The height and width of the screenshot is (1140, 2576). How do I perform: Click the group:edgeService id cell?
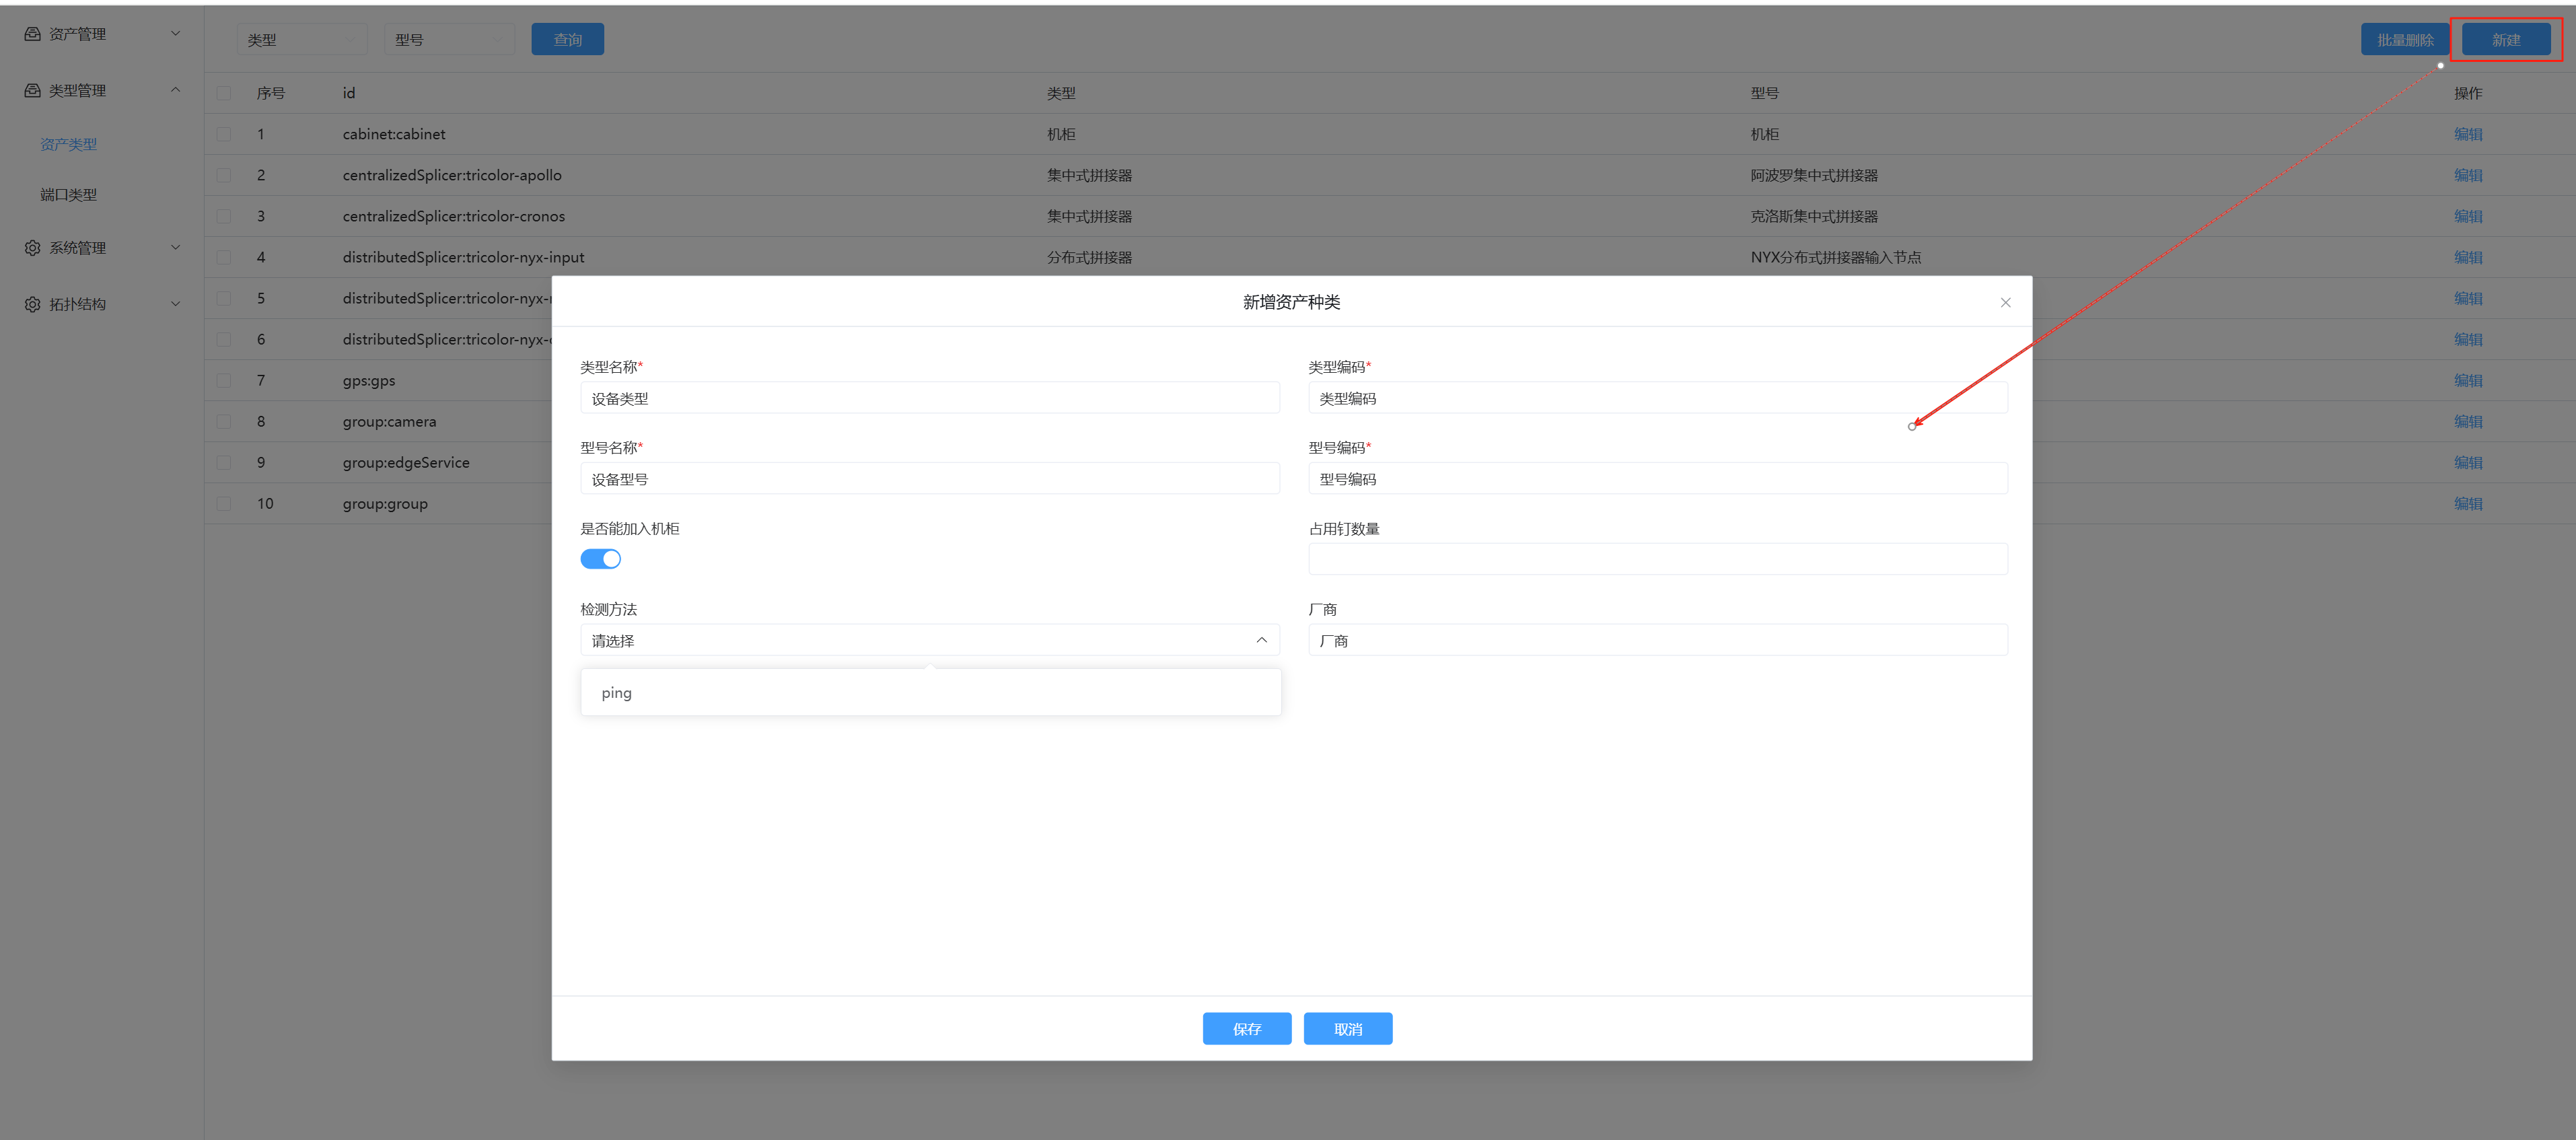[406, 463]
